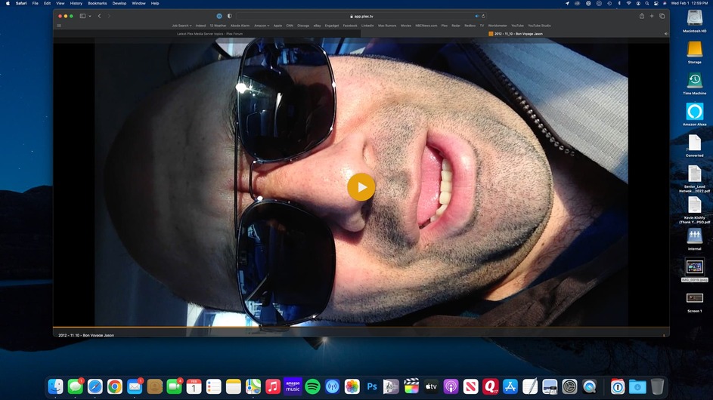The image size is (713, 400).
Task: Switch to Latest Plex Media Server topics tab
Action: pyautogui.click(x=210, y=33)
